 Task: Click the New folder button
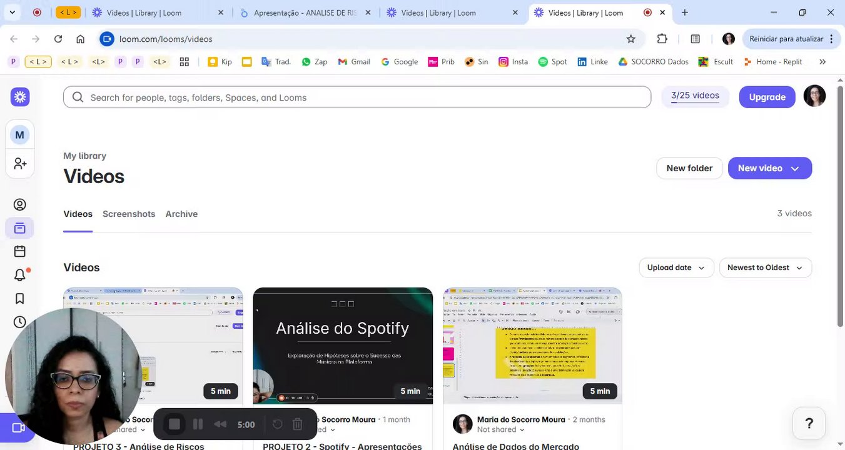tap(689, 168)
